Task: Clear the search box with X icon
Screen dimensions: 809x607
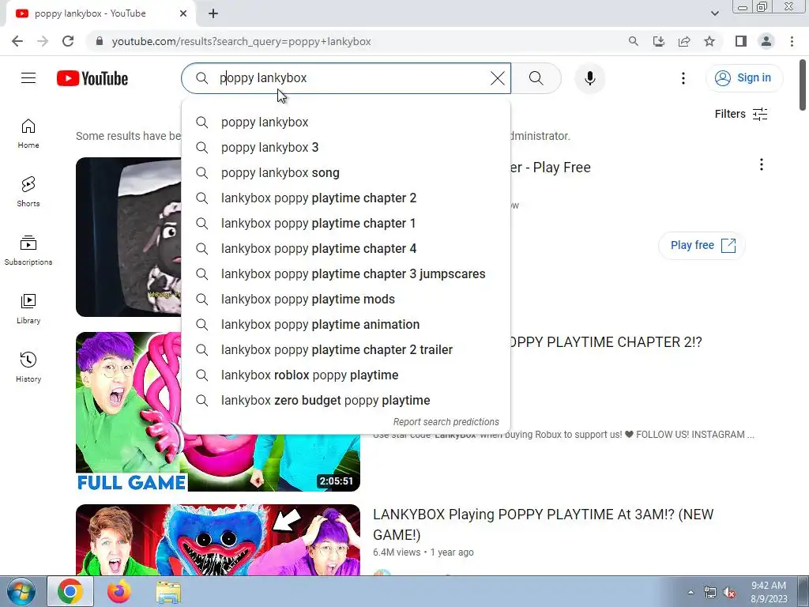Action: click(498, 78)
